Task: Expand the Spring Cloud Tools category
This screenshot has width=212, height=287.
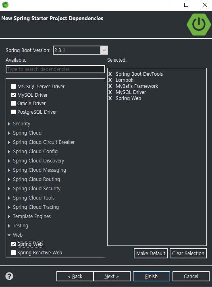Action: point(9,198)
